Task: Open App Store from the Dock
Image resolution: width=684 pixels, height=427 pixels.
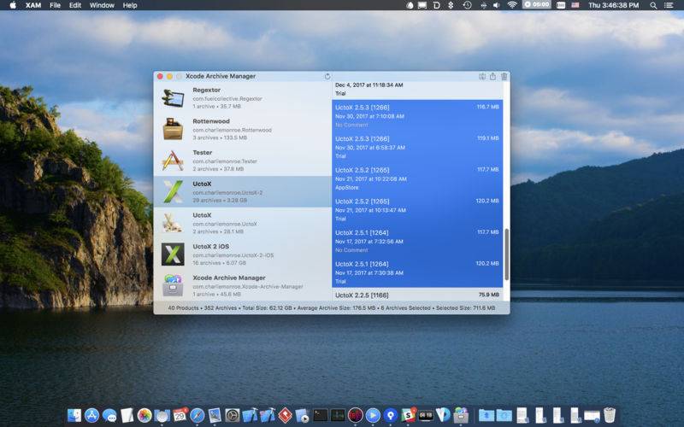Action: pyautogui.click(x=91, y=415)
